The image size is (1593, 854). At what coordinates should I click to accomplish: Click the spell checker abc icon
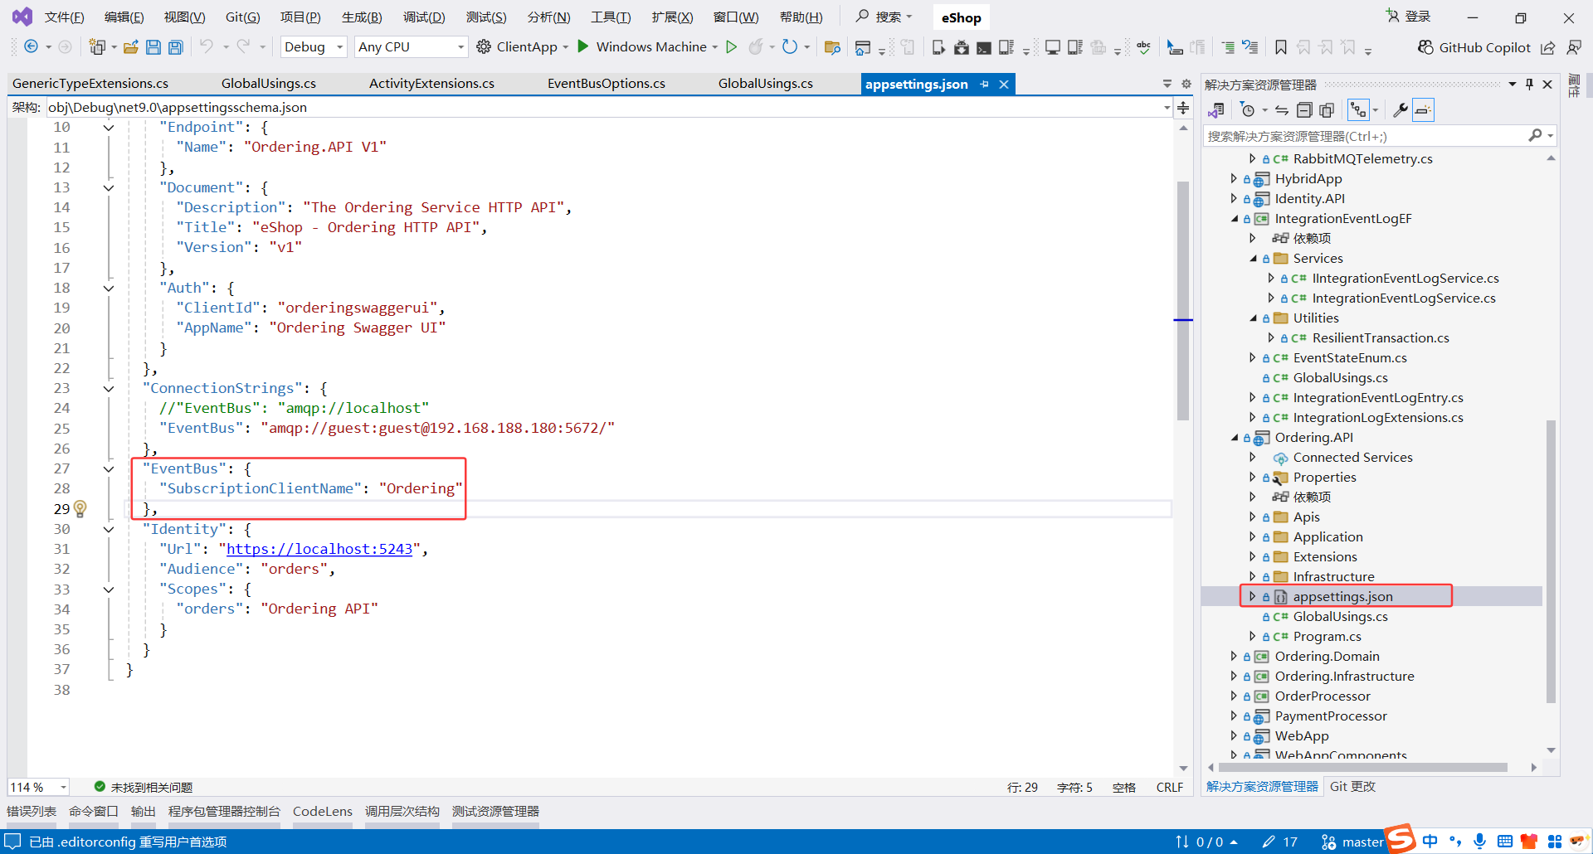coord(1143,47)
